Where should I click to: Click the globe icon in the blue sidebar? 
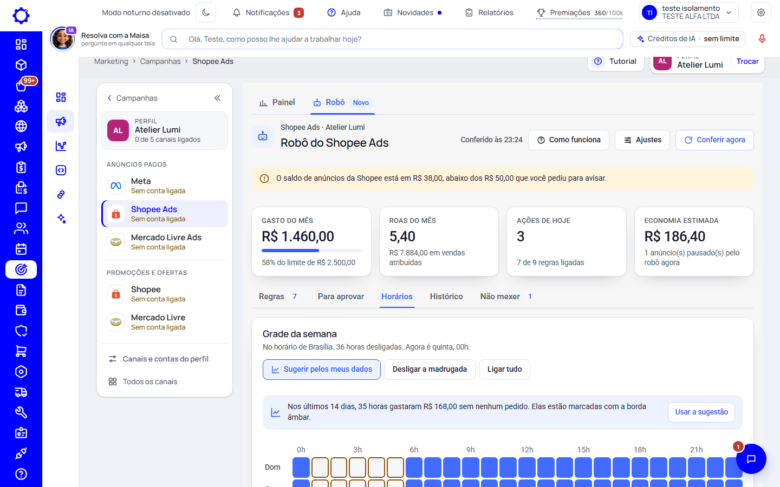pyautogui.click(x=21, y=126)
